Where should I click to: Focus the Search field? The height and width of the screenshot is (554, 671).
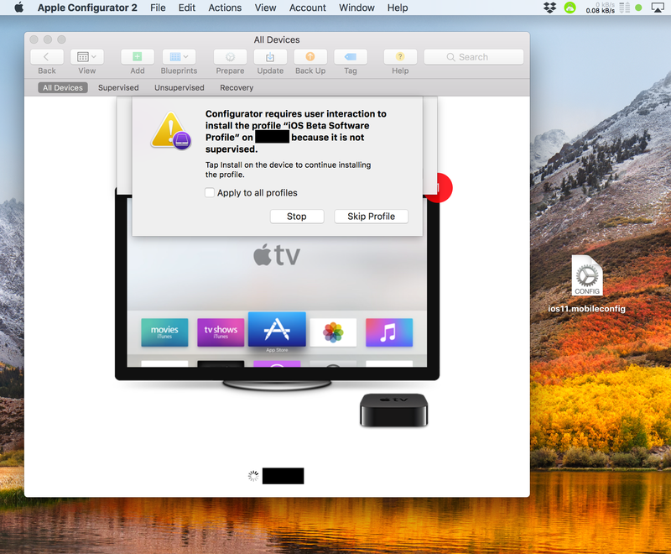tap(474, 57)
